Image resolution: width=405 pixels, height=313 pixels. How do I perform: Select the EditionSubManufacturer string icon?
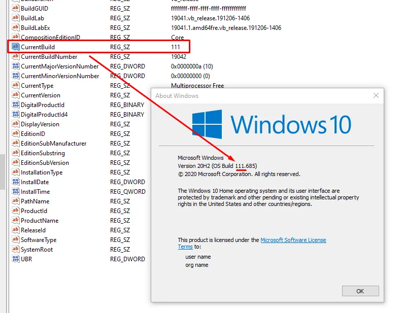coord(16,143)
